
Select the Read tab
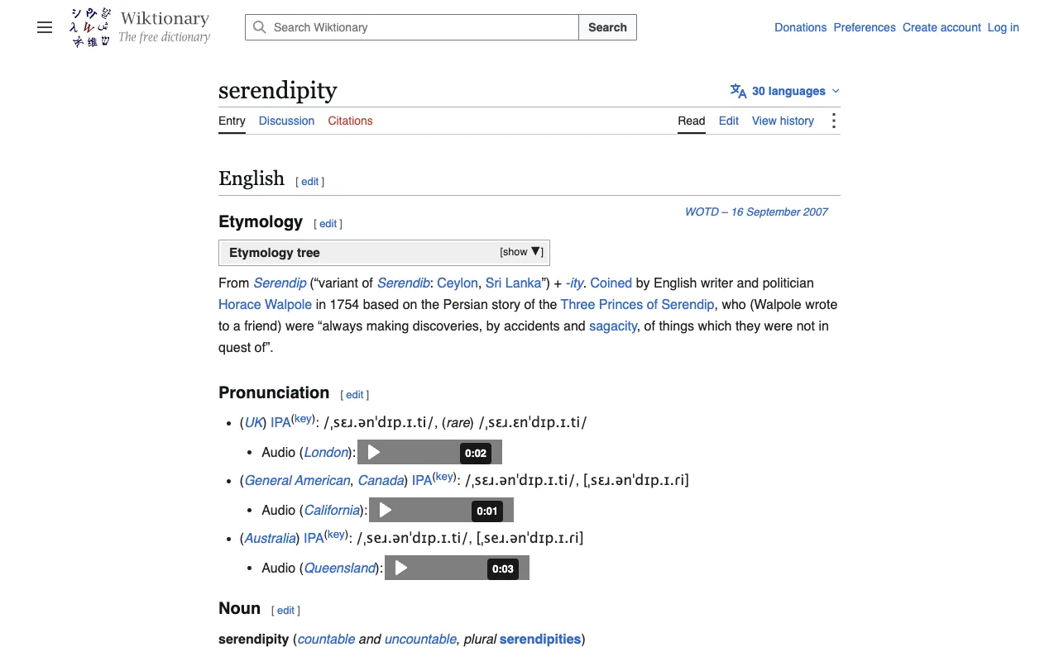692,121
